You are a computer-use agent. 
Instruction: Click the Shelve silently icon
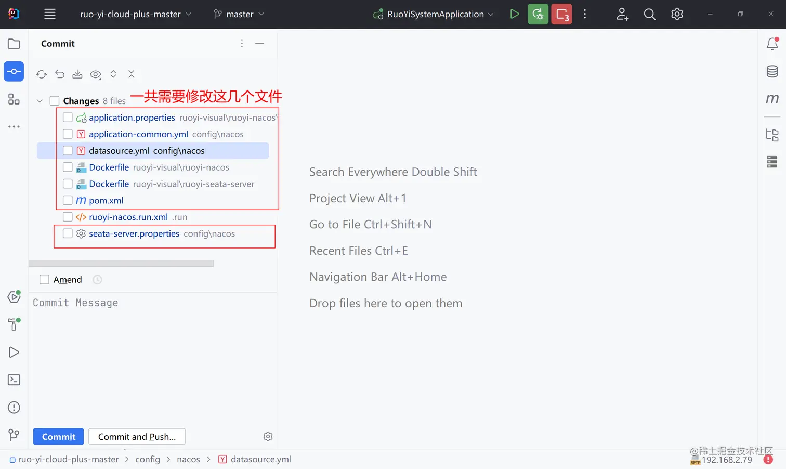pyautogui.click(x=77, y=74)
